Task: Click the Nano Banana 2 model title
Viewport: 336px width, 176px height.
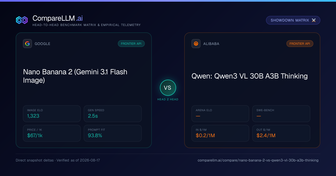Action: coord(75,76)
